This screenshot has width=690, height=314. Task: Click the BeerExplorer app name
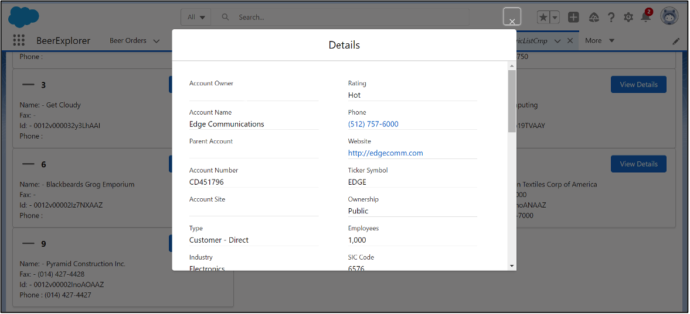[x=63, y=41]
